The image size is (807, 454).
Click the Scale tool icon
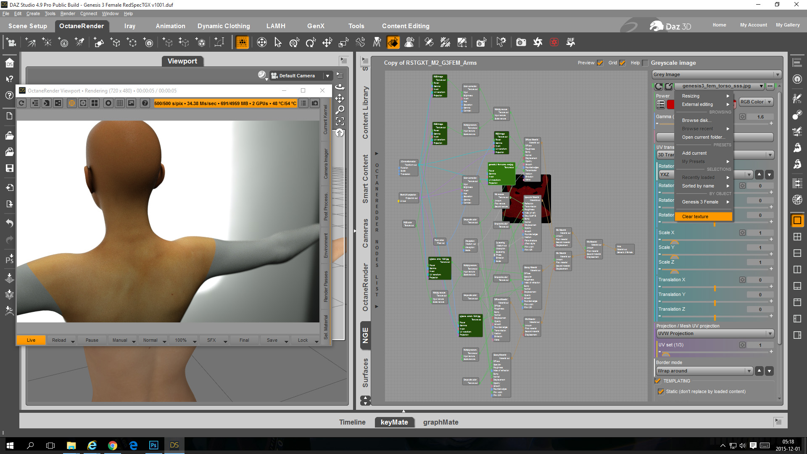click(343, 42)
